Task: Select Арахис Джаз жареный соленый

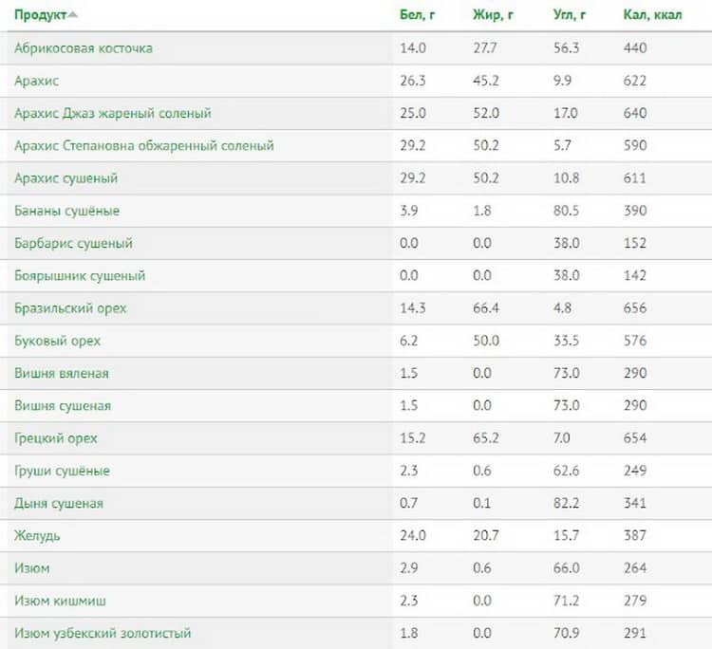Action: (112, 113)
